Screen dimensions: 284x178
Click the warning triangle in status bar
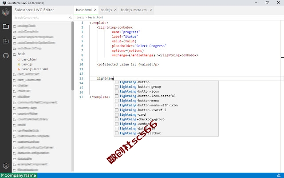pos(279,175)
